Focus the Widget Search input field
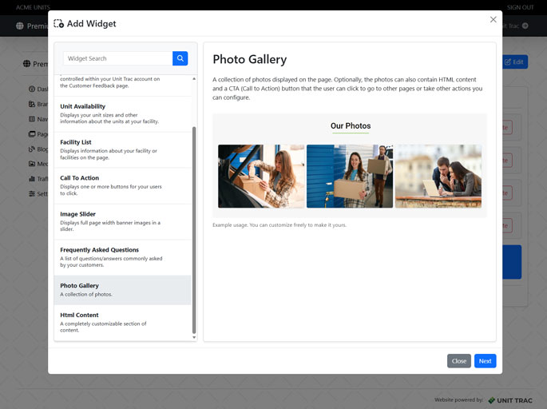Image resolution: width=547 pixels, height=409 pixels. [x=118, y=58]
